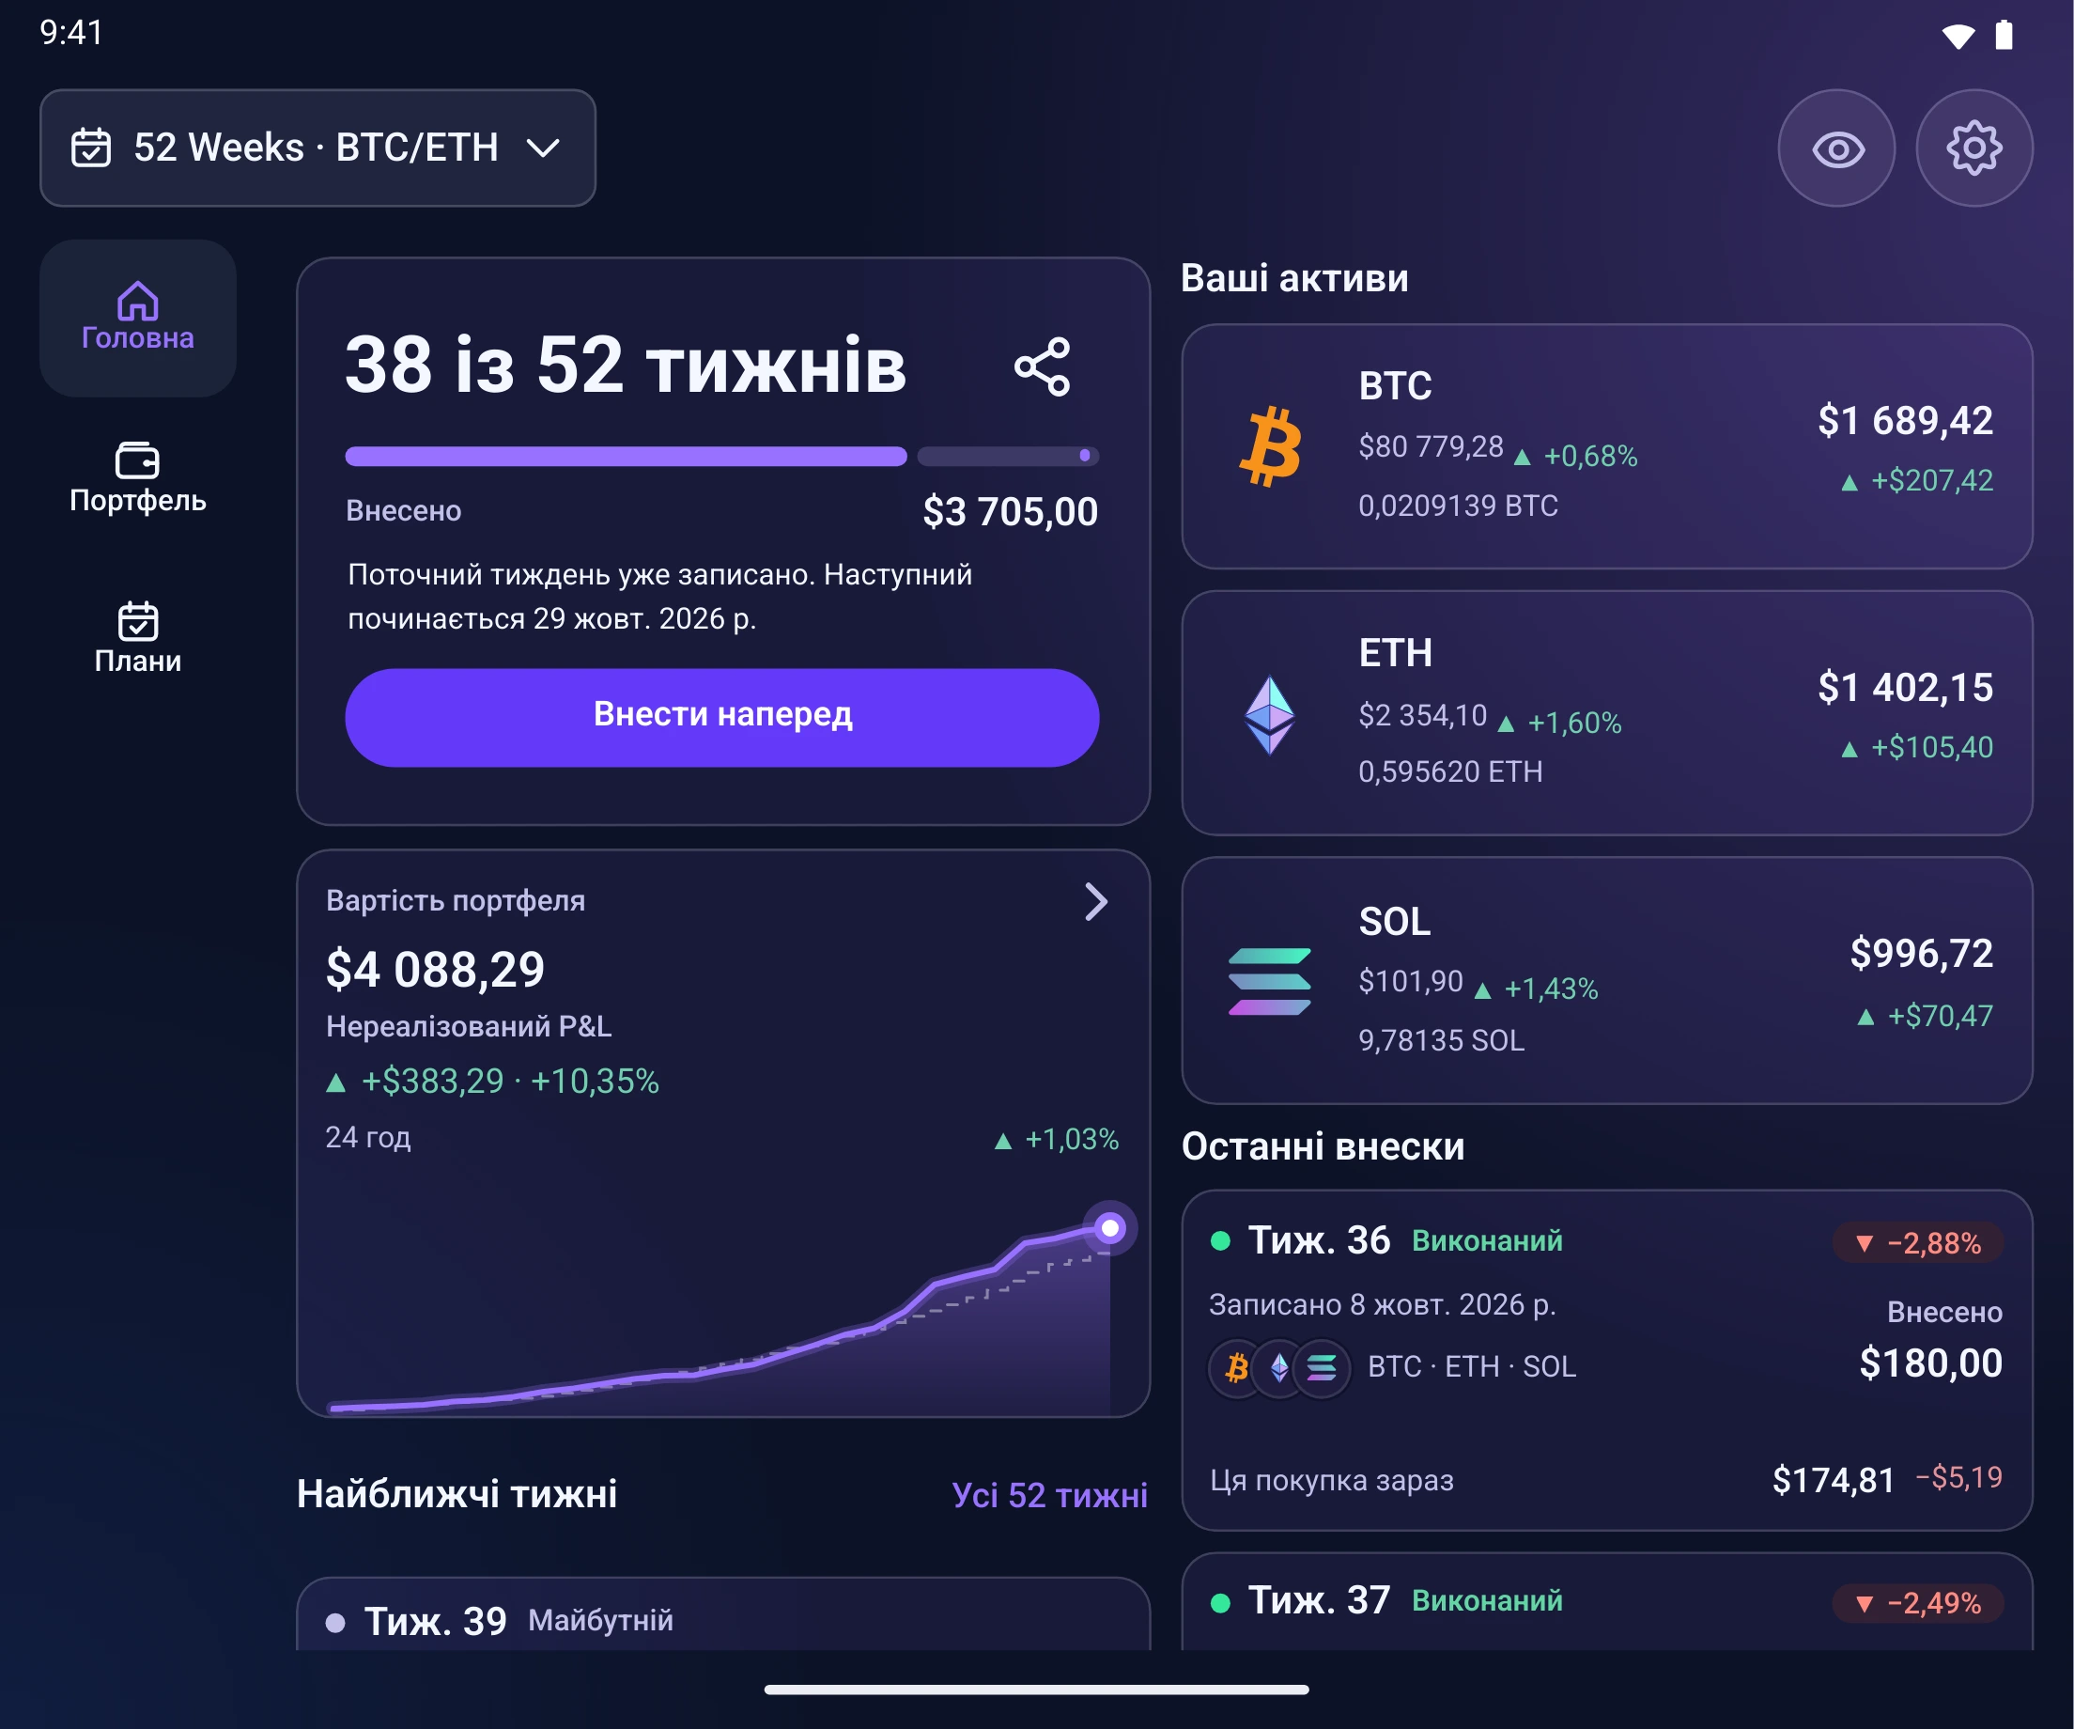Share the 38 із 52 тижнів progress

[x=1042, y=366]
